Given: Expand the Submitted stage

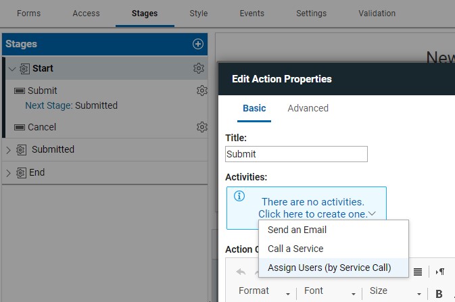Looking at the screenshot, I should point(8,150).
